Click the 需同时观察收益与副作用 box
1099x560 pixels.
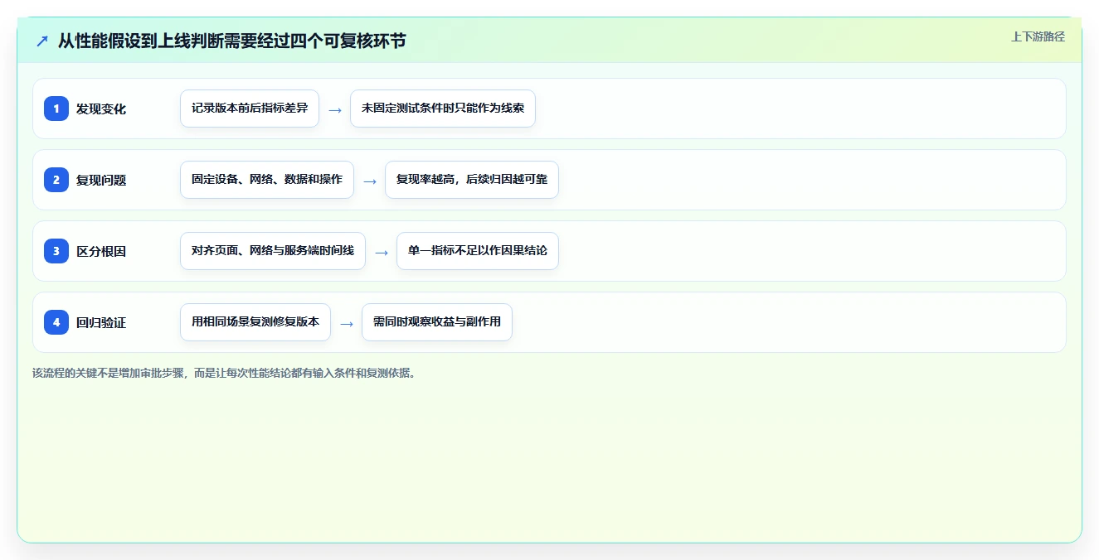pyautogui.click(x=437, y=322)
